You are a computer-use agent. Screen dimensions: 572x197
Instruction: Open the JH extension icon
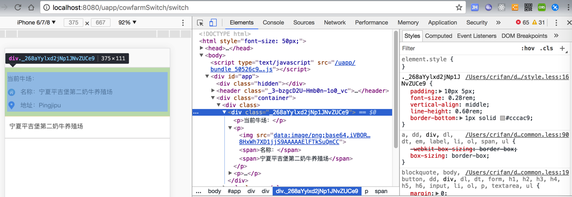(474, 7)
